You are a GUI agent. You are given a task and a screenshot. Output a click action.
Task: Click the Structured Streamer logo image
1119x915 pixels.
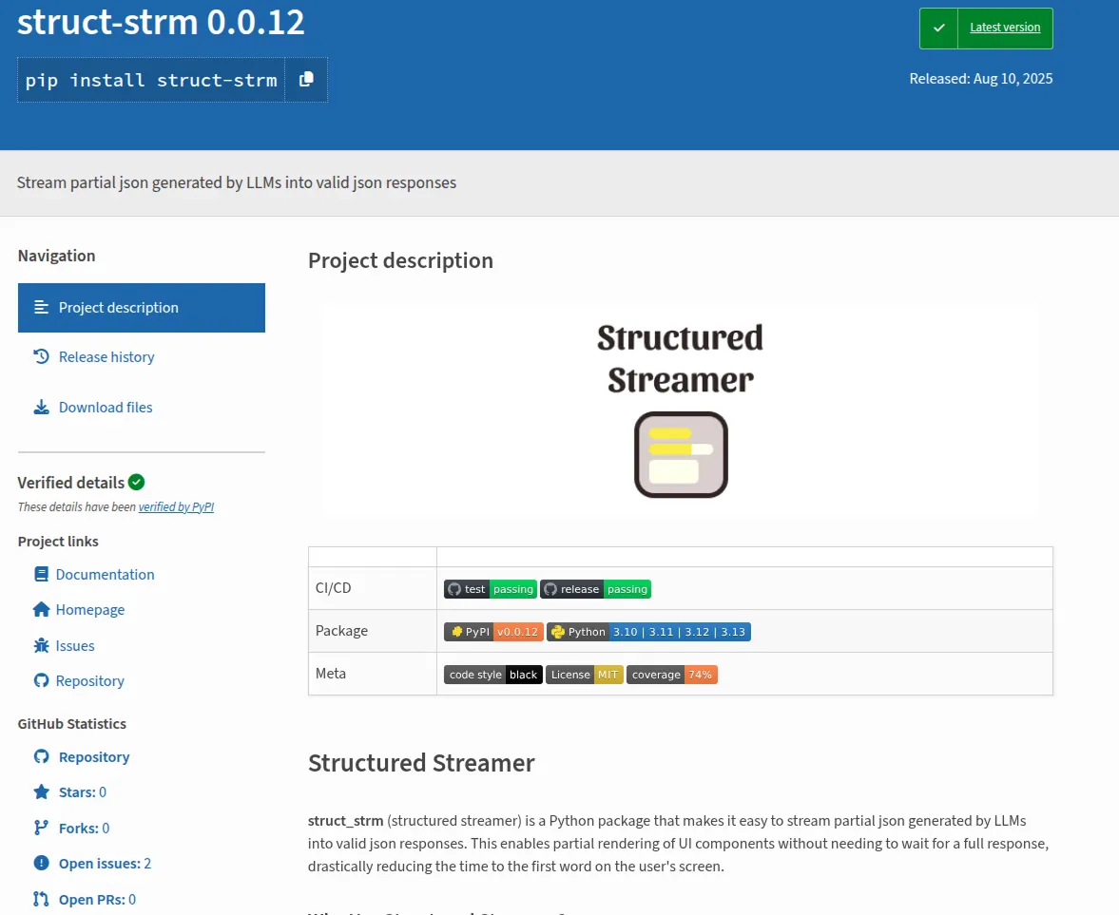point(681,410)
